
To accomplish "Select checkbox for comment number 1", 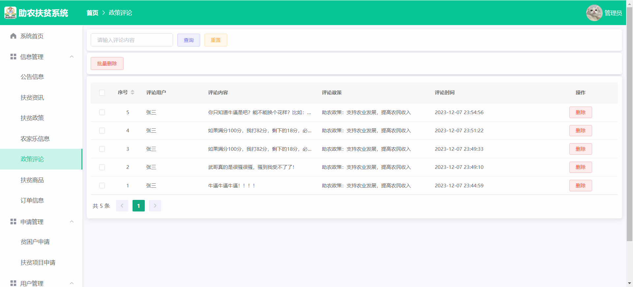I will pos(102,186).
